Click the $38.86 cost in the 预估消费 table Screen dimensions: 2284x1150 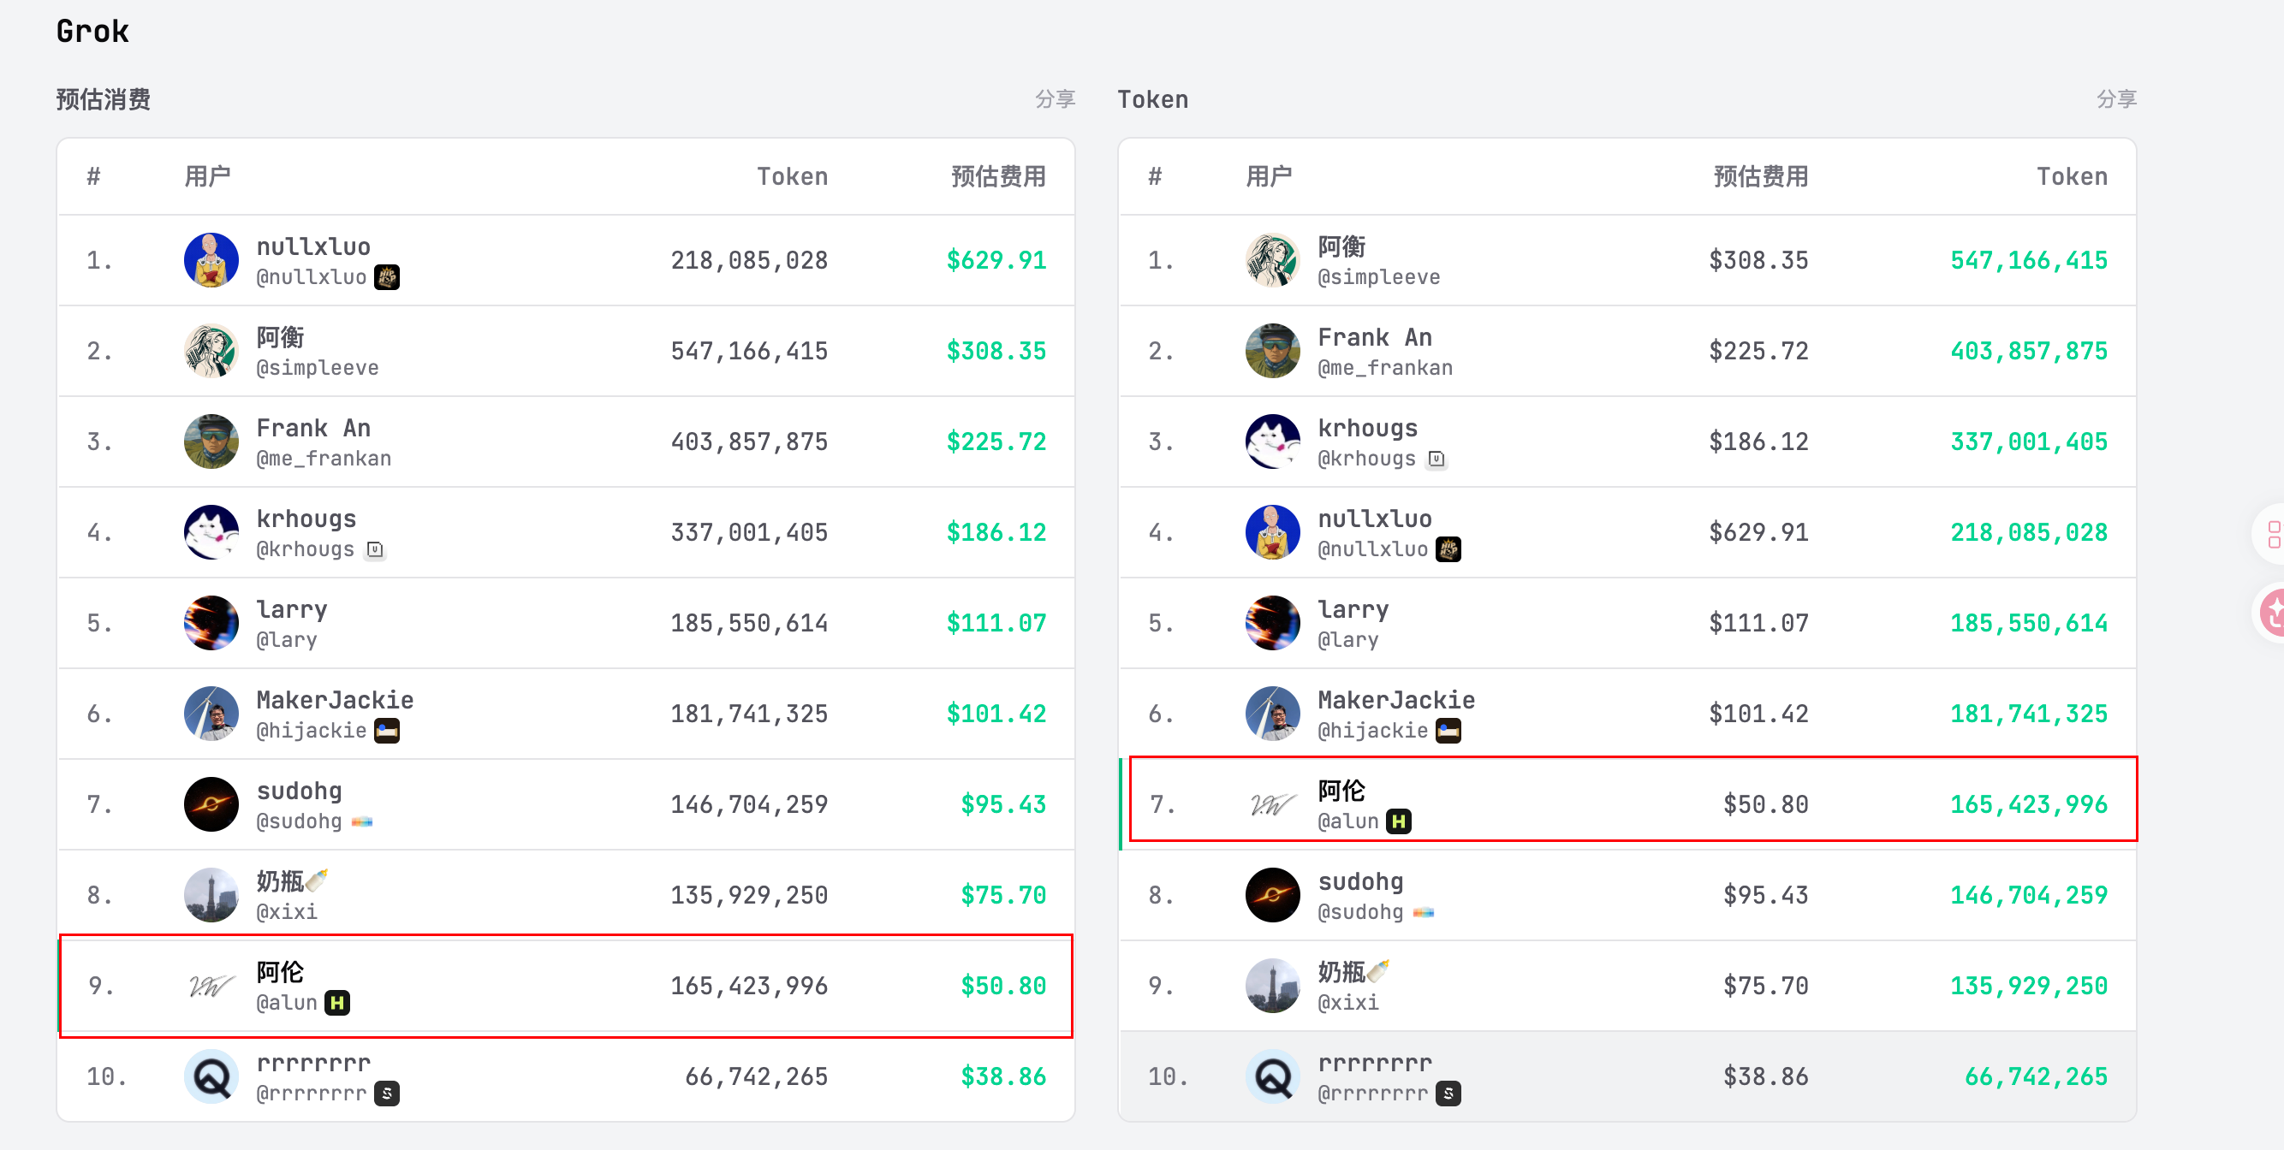point(1003,1076)
